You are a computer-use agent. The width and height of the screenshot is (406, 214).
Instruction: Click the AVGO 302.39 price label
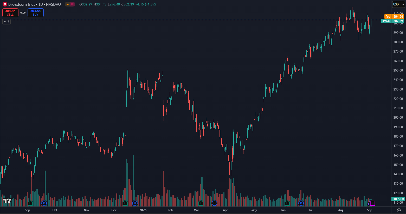[x=392, y=21]
